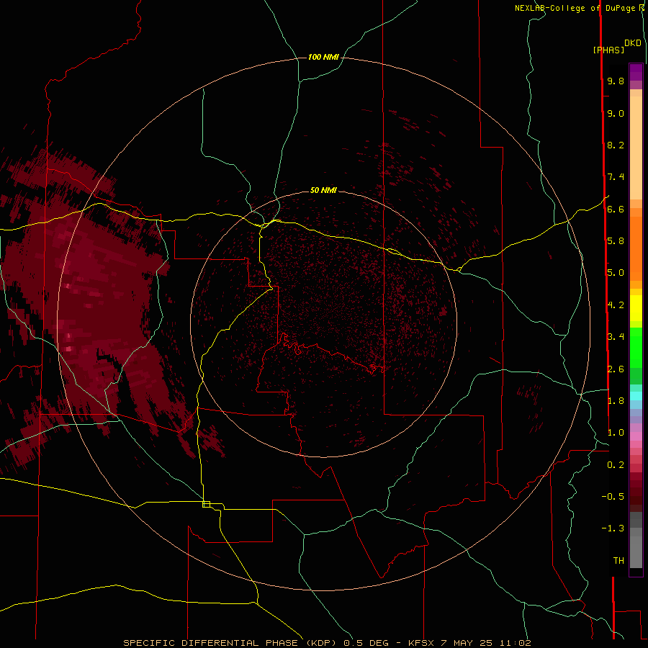This screenshot has height=648, width=648.
Task: Click the -1.3 value on the color scale
Action: pyautogui.click(x=613, y=528)
